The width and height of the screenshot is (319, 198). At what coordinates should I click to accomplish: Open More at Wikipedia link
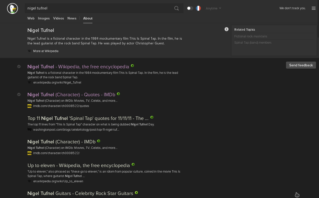click(46, 51)
